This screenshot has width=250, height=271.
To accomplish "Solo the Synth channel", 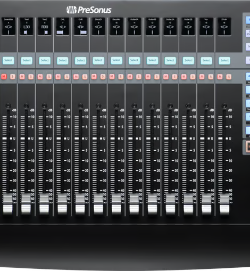I will pyautogui.click(x=229, y=77).
